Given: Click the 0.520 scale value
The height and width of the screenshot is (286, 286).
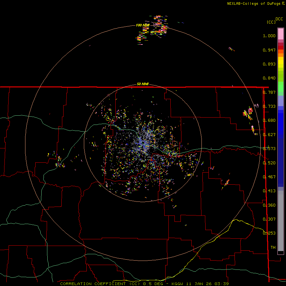Looking at the screenshot, I should pyautogui.click(x=269, y=163).
